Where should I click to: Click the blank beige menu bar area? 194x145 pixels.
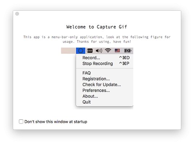(x=69, y=51)
